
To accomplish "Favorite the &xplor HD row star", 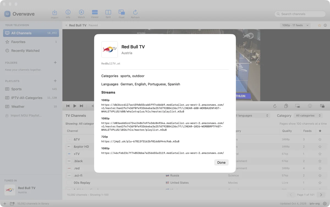I will pos(320,147).
